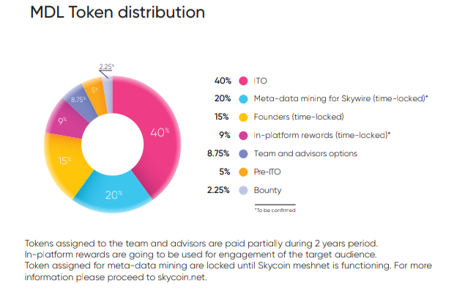
Task: Select the 8.75% purple donut slice
Action: tap(78, 100)
